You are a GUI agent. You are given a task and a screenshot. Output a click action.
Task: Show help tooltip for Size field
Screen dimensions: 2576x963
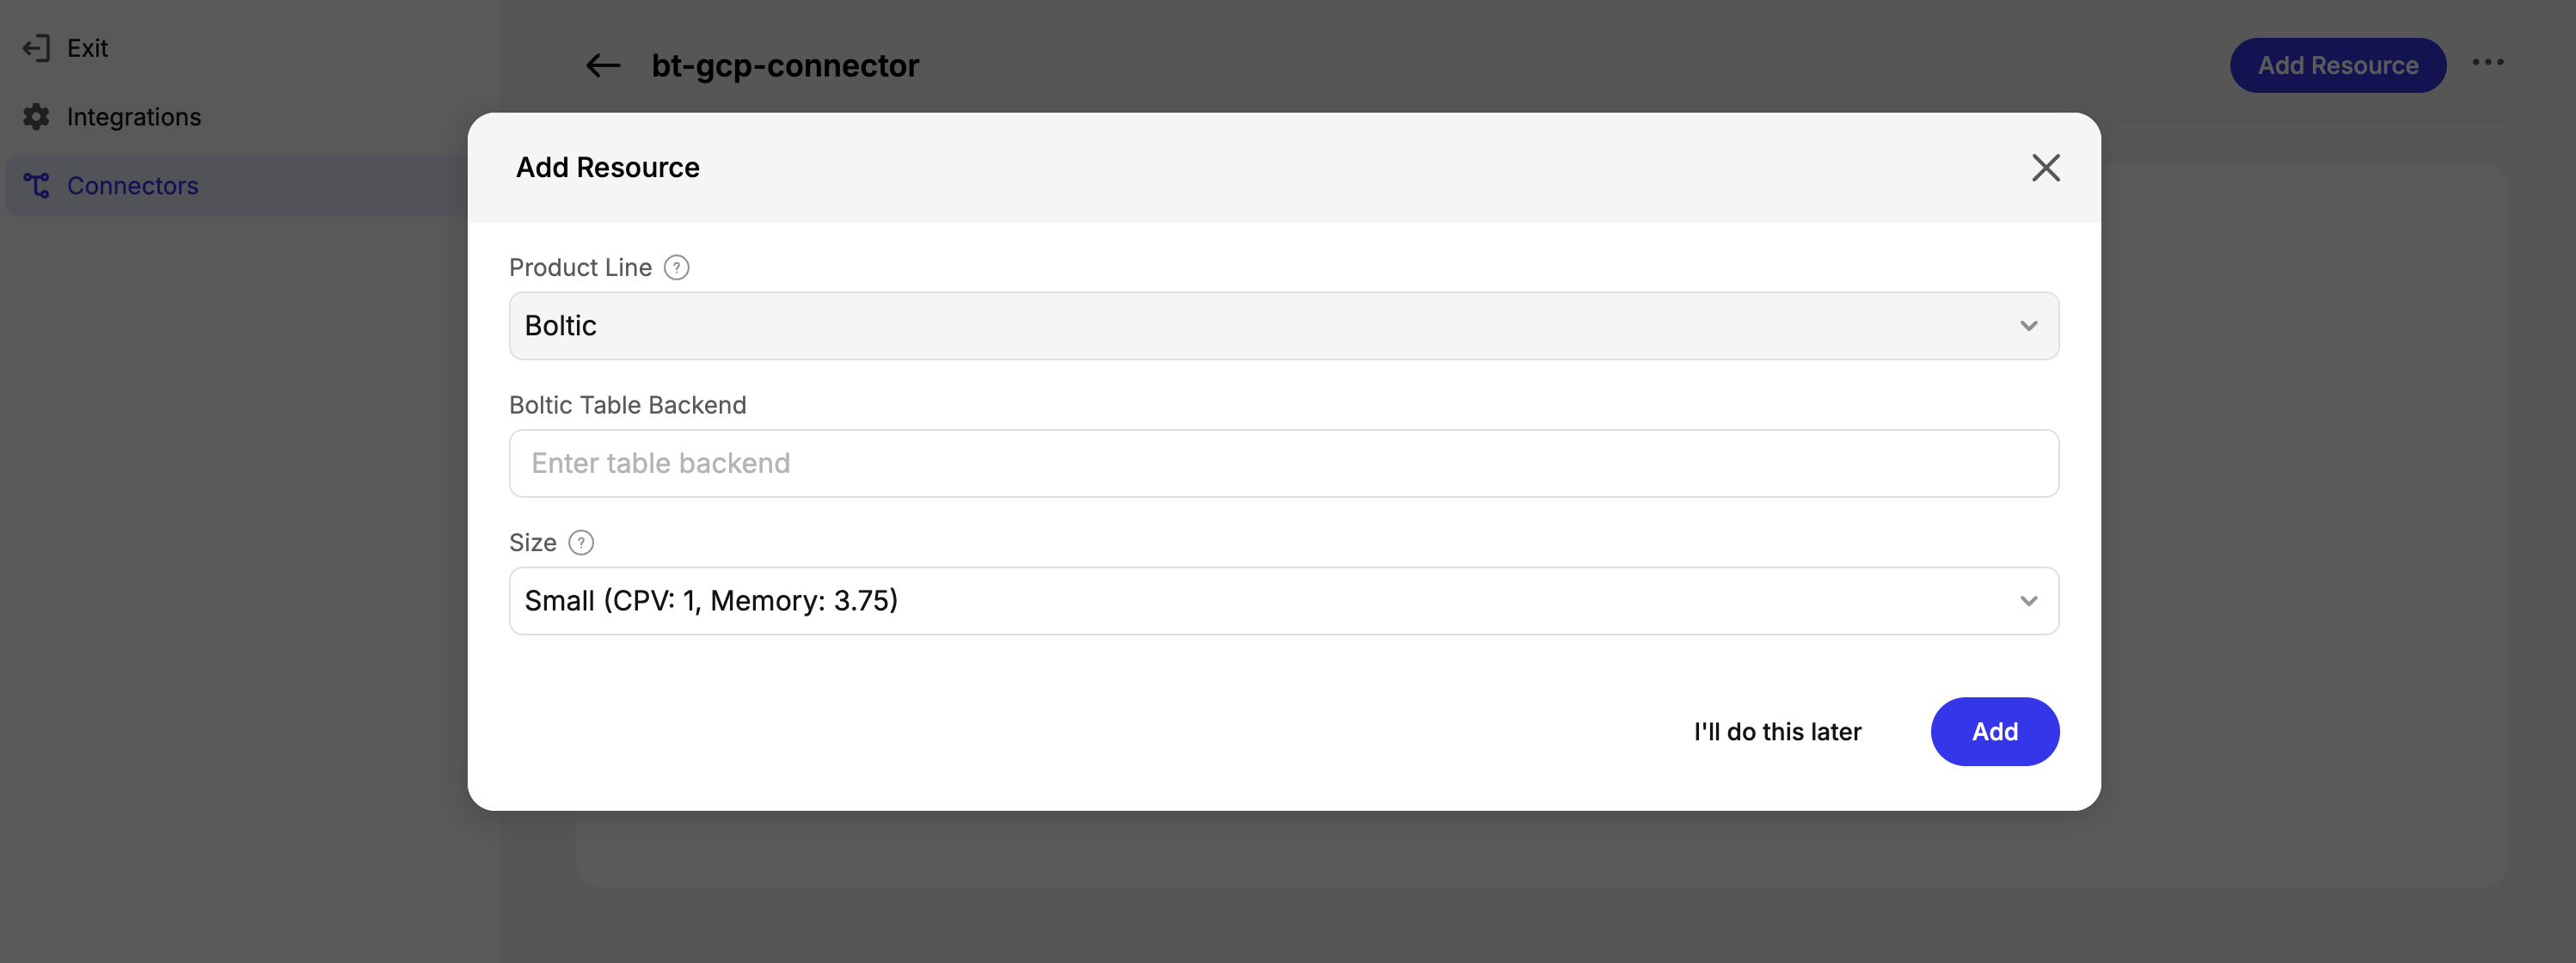pyautogui.click(x=581, y=543)
